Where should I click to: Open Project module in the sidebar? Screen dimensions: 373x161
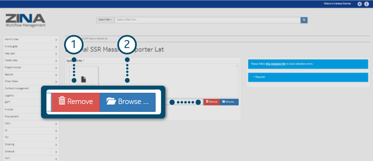pos(13,67)
